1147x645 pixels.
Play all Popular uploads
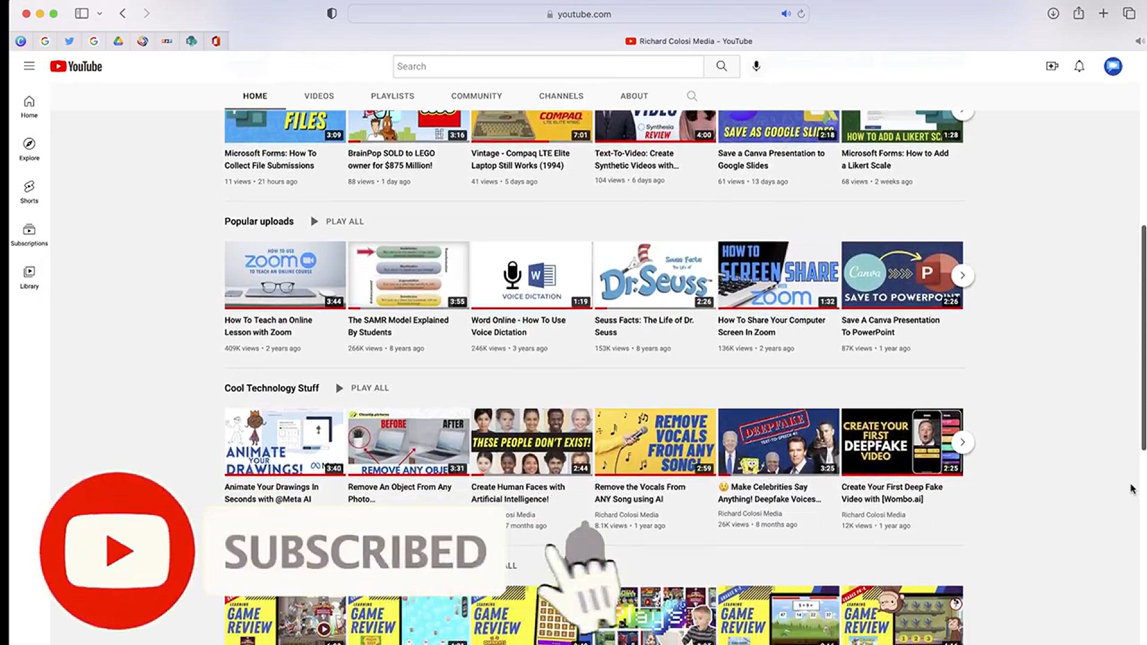point(338,222)
